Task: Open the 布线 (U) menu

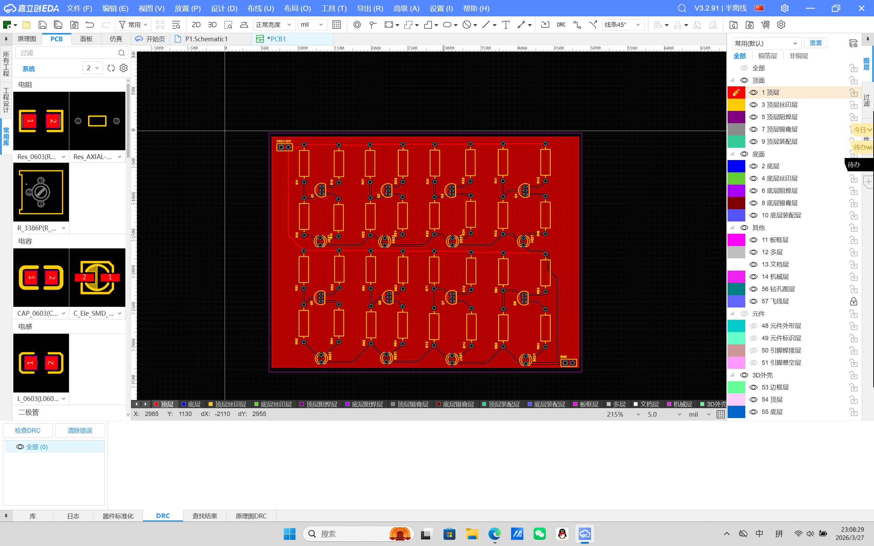Action: click(260, 8)
